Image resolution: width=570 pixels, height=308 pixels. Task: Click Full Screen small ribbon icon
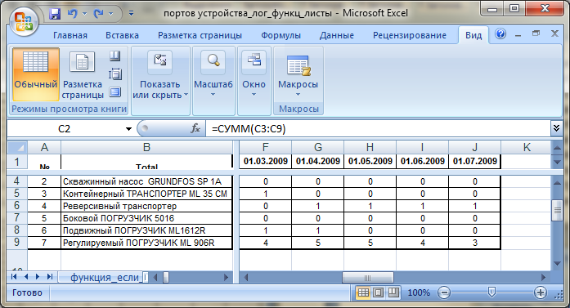114,92
